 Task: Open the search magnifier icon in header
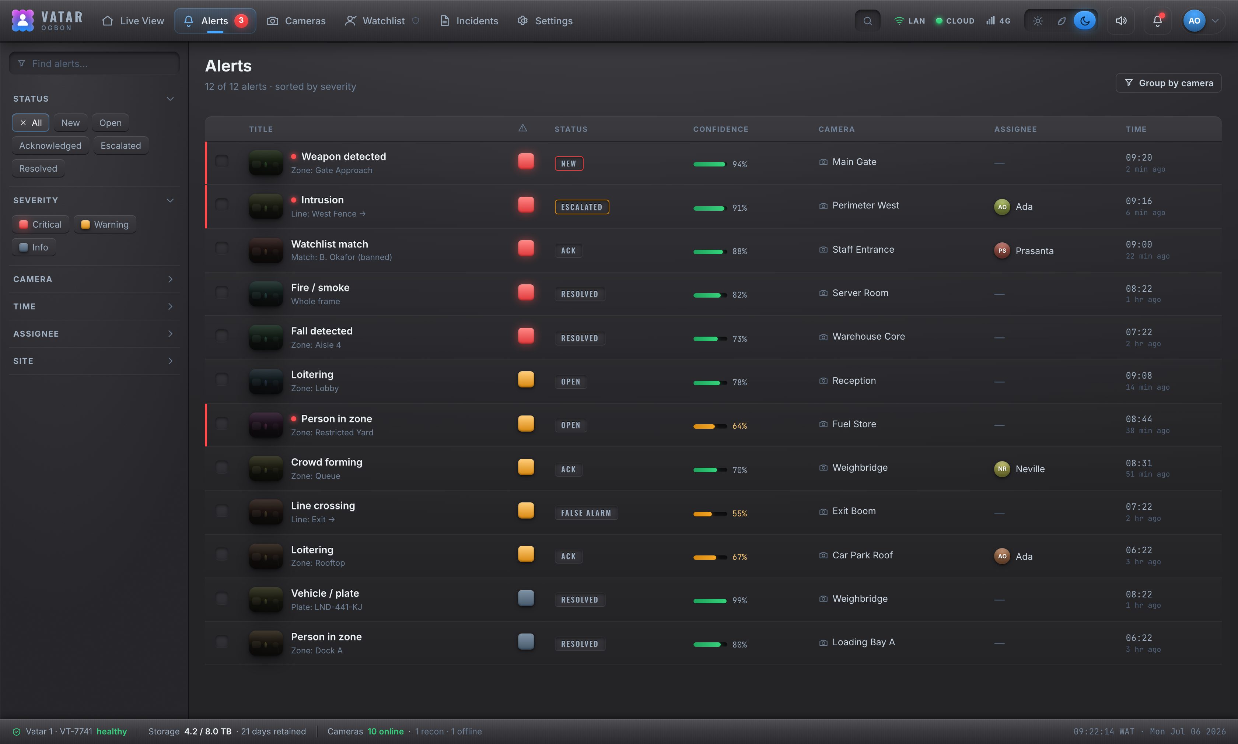867,21
